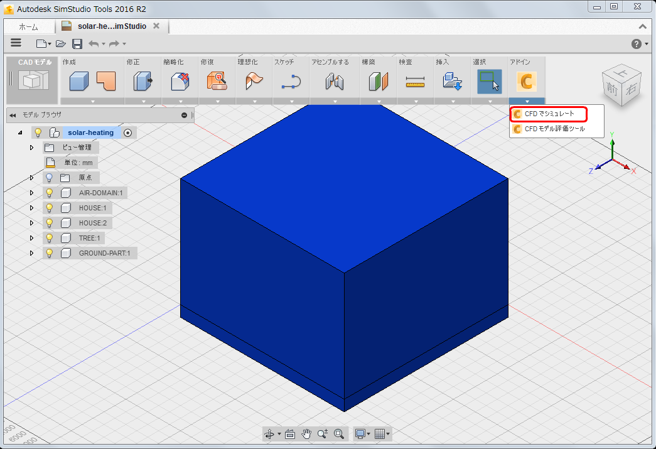
Task: Activate the press-pull tool under 修正
Action: [142, 81]
